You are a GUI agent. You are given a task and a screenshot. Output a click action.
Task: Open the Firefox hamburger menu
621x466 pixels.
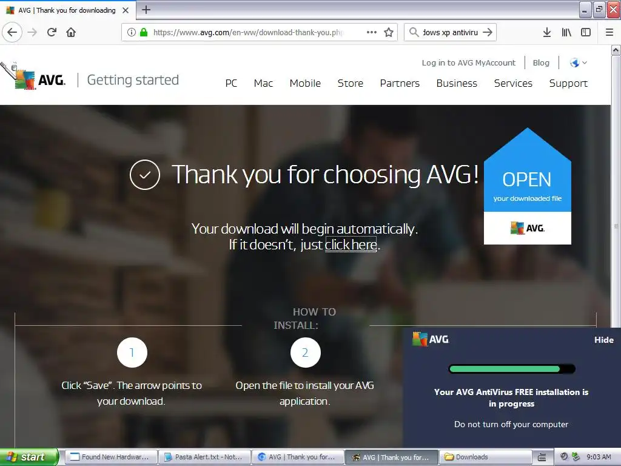[x=609, y=32]
